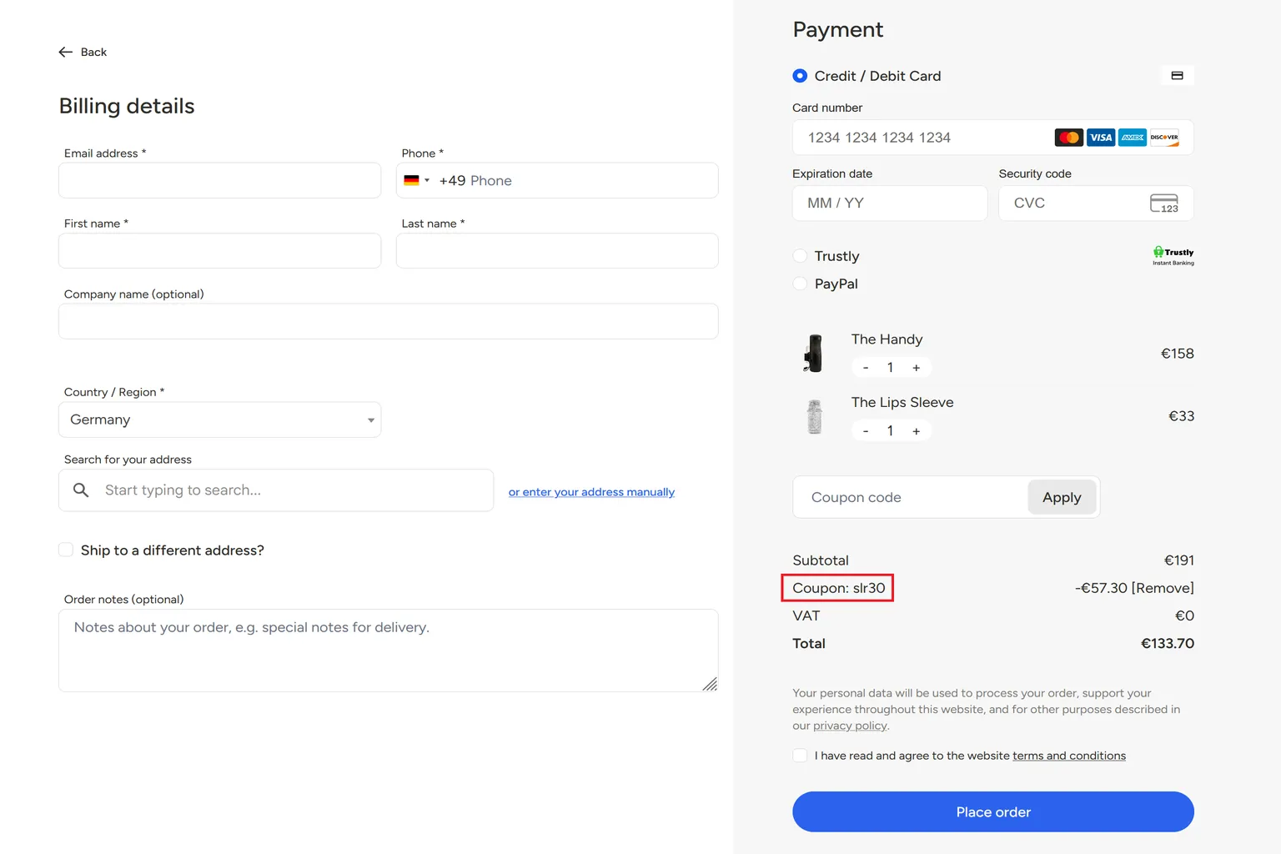Click the card icon beside Credit / Debit Card
Image resolution: width=1281 pixels, height=854 pixels.
coord(1177,76)
